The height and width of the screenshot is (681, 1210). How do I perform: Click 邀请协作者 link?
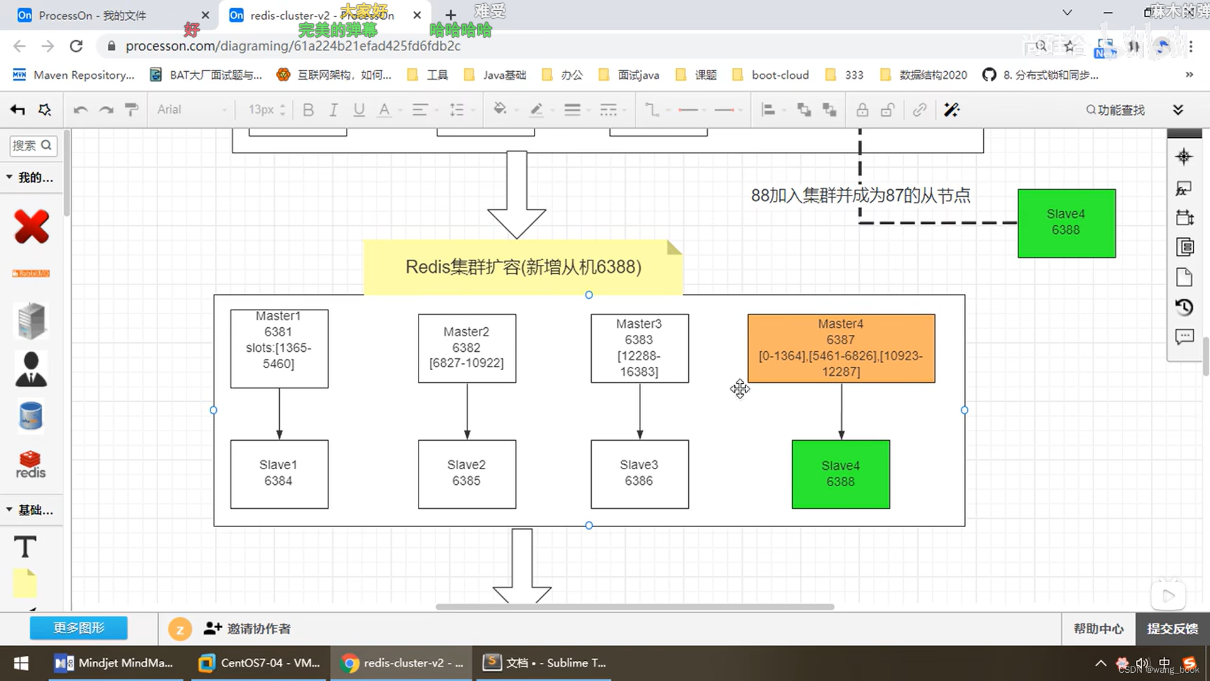pyautogui.click(x=248, y=629)
